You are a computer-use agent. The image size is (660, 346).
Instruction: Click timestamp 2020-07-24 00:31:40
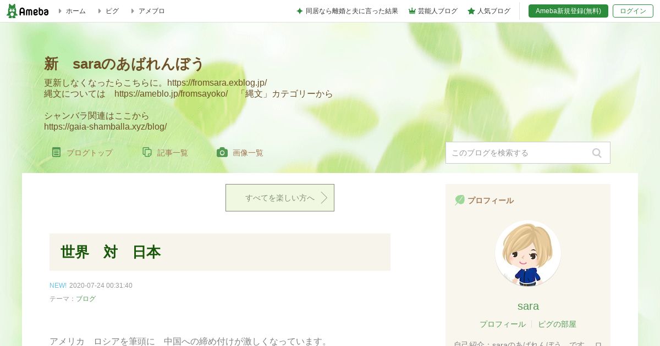click(101, 286)
